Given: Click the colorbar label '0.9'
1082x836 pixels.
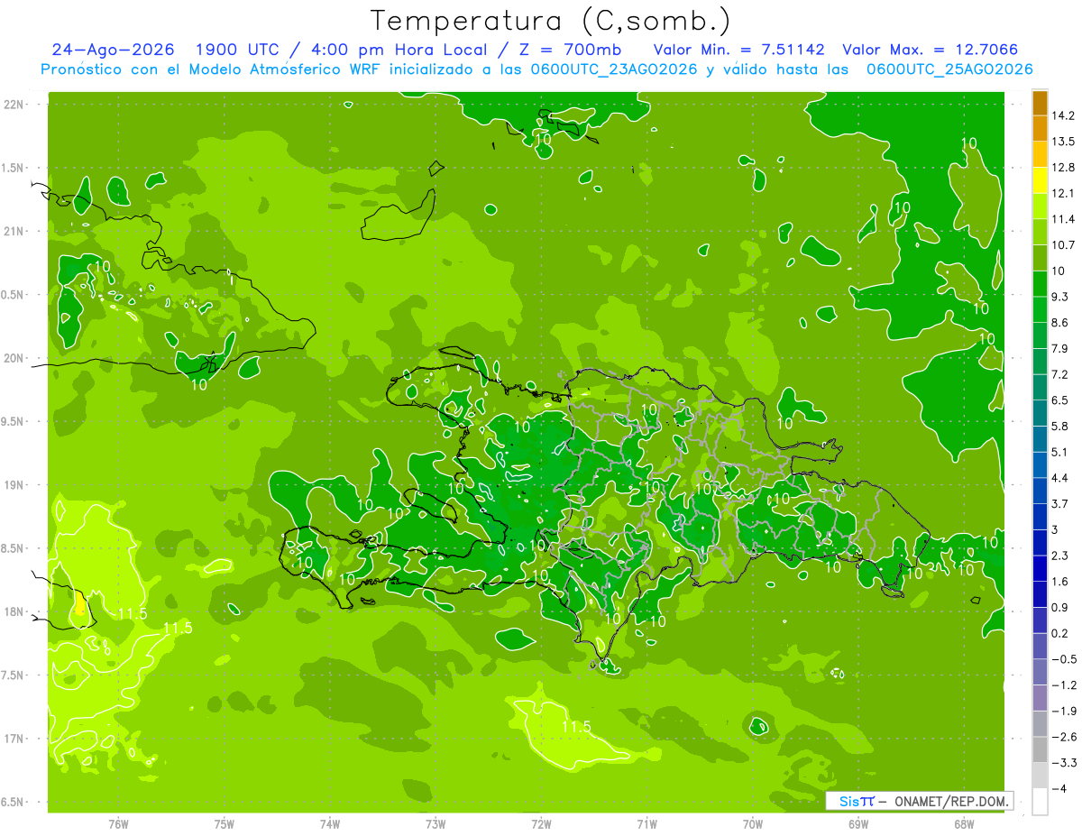Looking at the screenshot, I should point(1060,607).
